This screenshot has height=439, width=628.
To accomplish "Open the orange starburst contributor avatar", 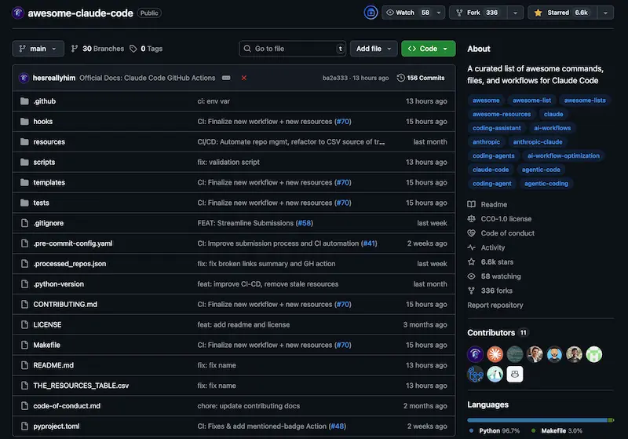I will point(495,354).
